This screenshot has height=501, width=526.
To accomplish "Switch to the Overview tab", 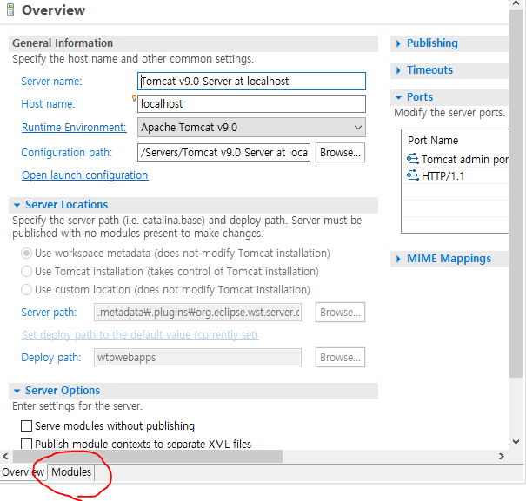I will point(23,471).
